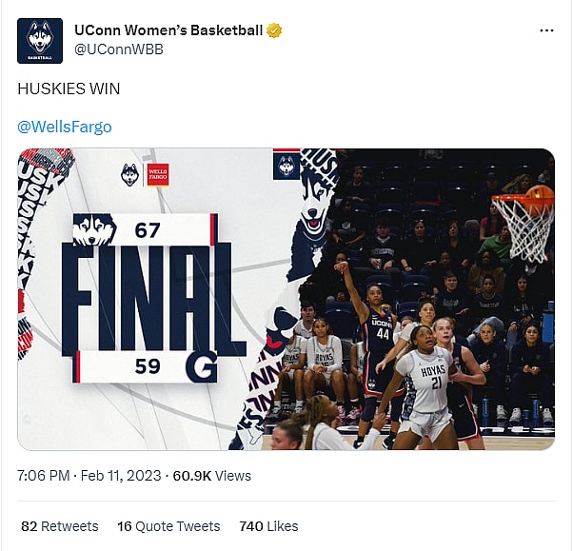
Task: Open the UConn Women's Basketball profile name
Action: 168,30
